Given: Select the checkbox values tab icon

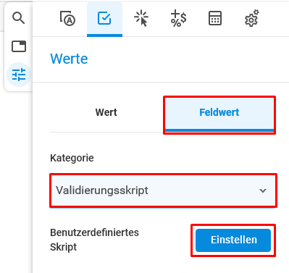Looking at the screenshot, I should pos(104,18).
